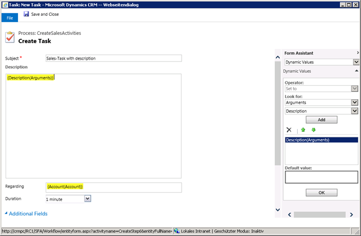Click the Regarding field

tap(114, 188)
